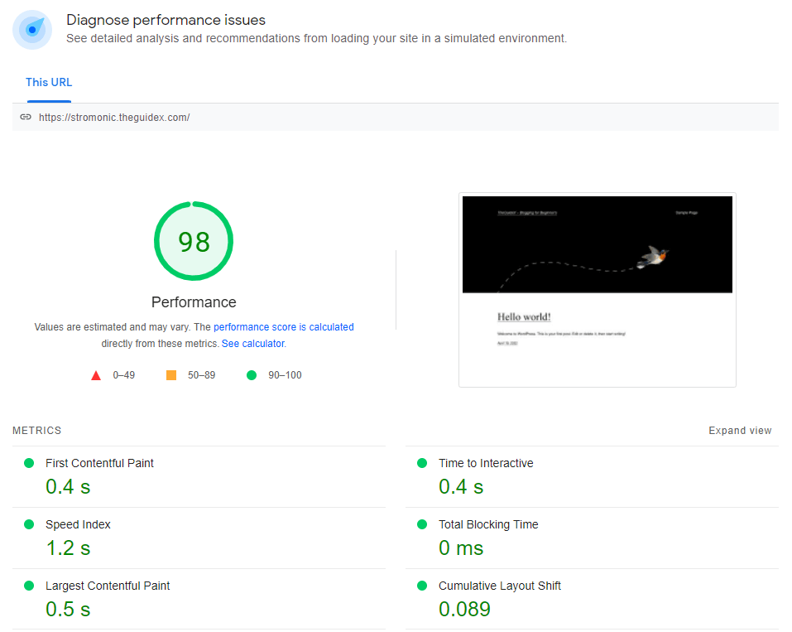Open the See calculator link
The width and height of the screenshot is (792, 632).
point(253,343)
